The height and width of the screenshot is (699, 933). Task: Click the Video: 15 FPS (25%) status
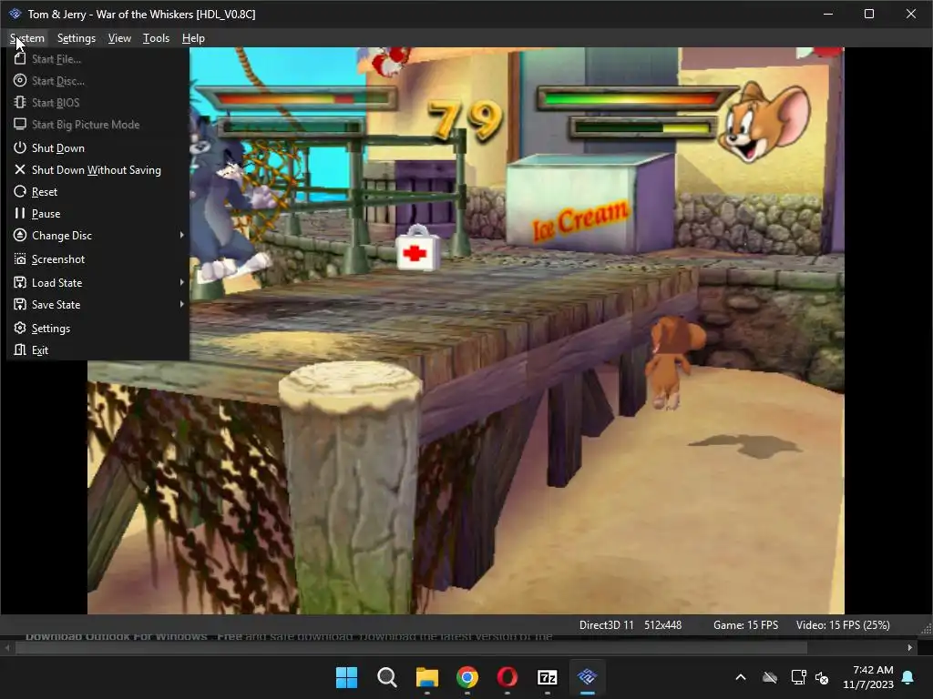pyautogui.click(x=843, y=624)
